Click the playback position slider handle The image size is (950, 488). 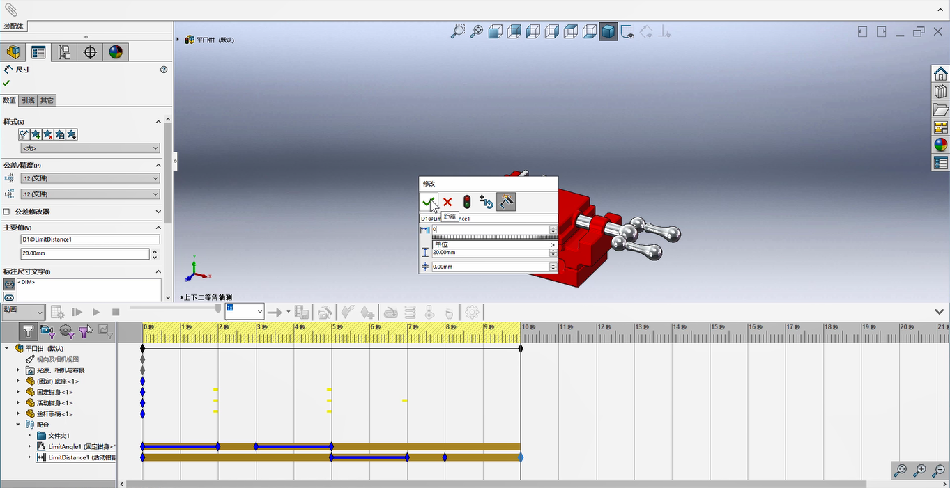coord(218,308)
